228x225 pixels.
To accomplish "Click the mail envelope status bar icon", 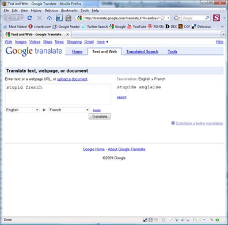I will [155, 220].
